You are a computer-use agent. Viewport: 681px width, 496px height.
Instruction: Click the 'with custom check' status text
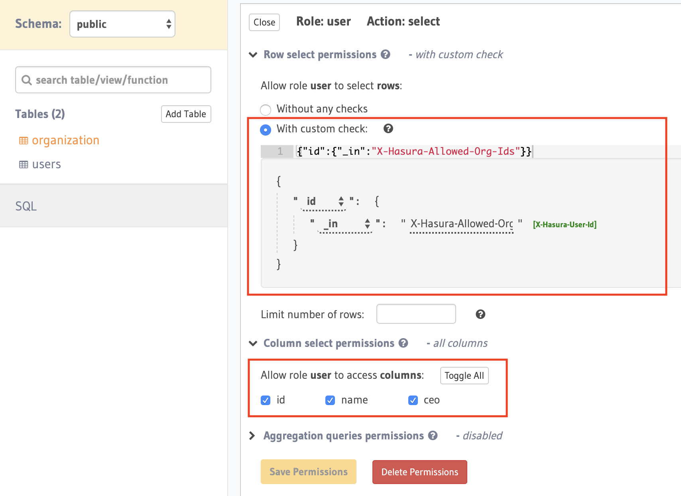(459, 55)
